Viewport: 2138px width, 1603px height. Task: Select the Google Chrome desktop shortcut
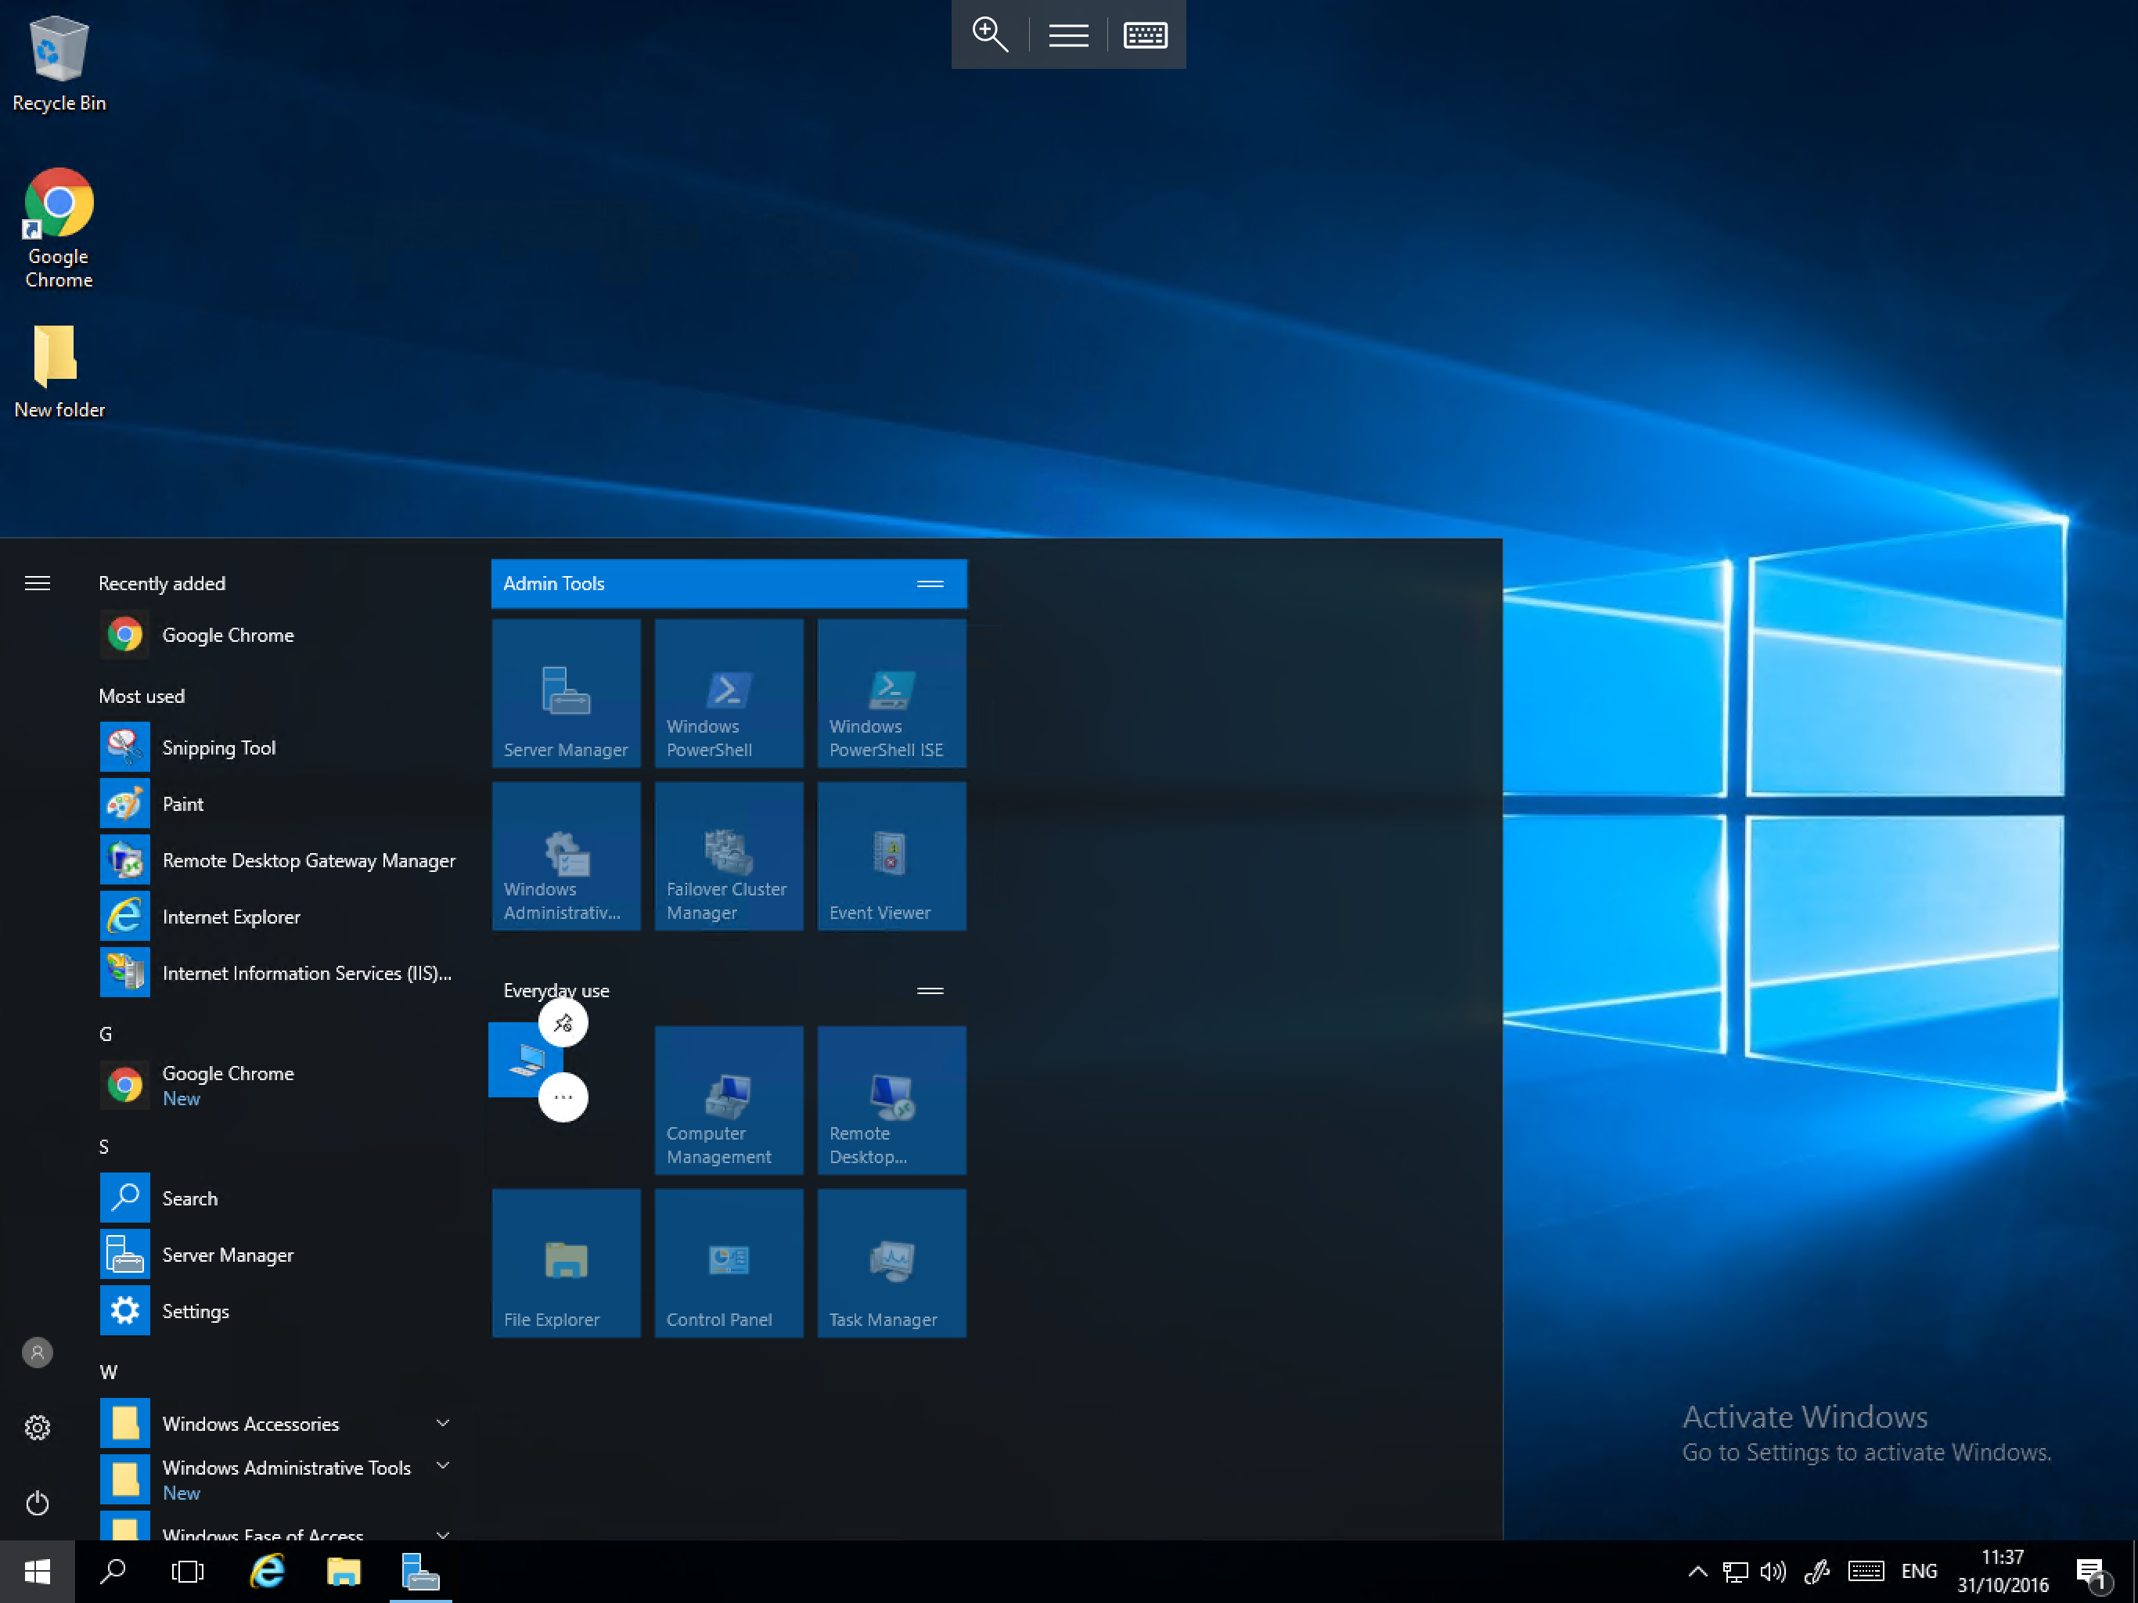click(59, 229)
